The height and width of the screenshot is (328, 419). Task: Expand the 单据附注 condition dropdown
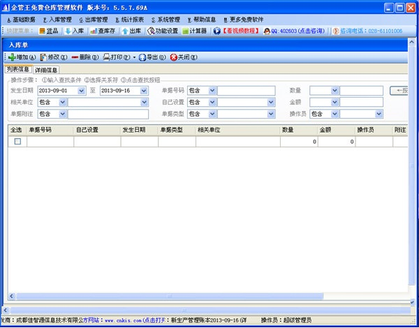tap(62, 114)
